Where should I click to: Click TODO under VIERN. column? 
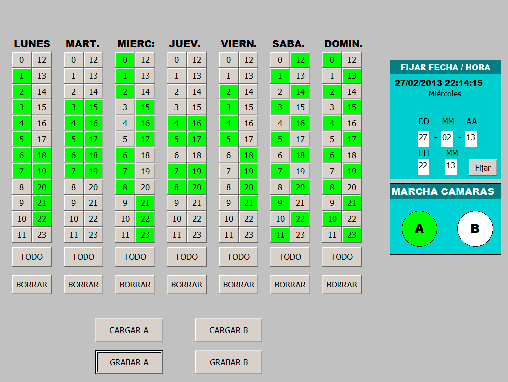239,257
